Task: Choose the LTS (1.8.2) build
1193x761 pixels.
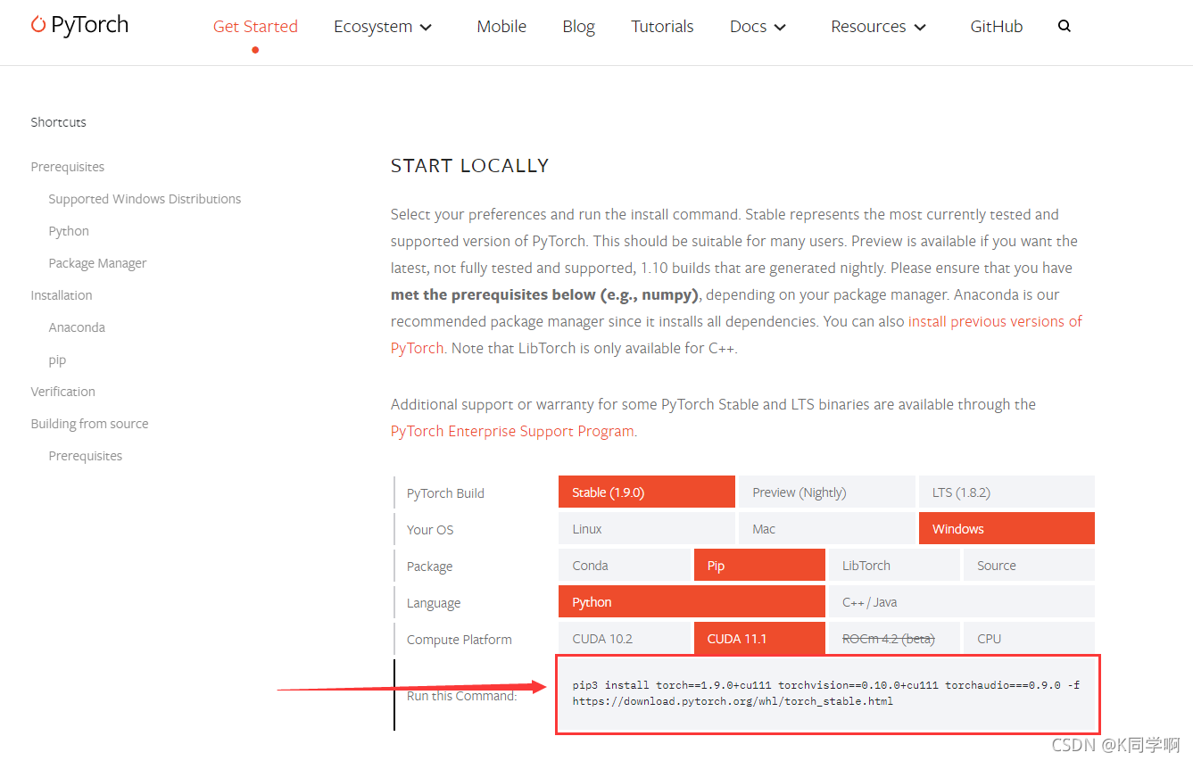Action: point(1007,492)
